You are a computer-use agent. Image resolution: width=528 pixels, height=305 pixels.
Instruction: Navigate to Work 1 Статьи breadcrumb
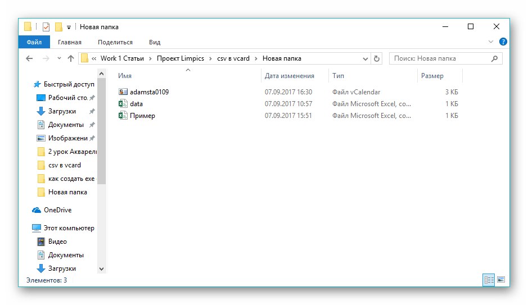[122, 58]
